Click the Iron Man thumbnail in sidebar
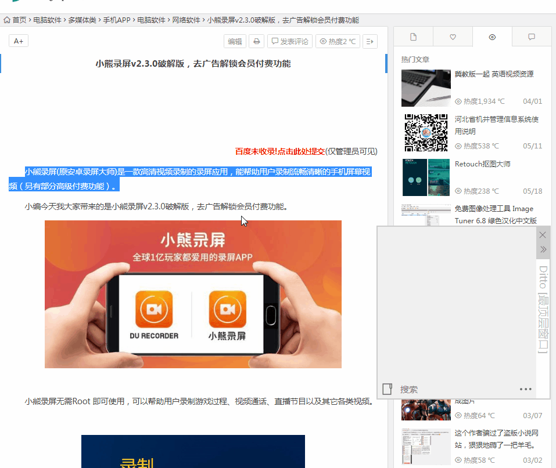Viewport: 556px width, 468px height. point(426,410)
